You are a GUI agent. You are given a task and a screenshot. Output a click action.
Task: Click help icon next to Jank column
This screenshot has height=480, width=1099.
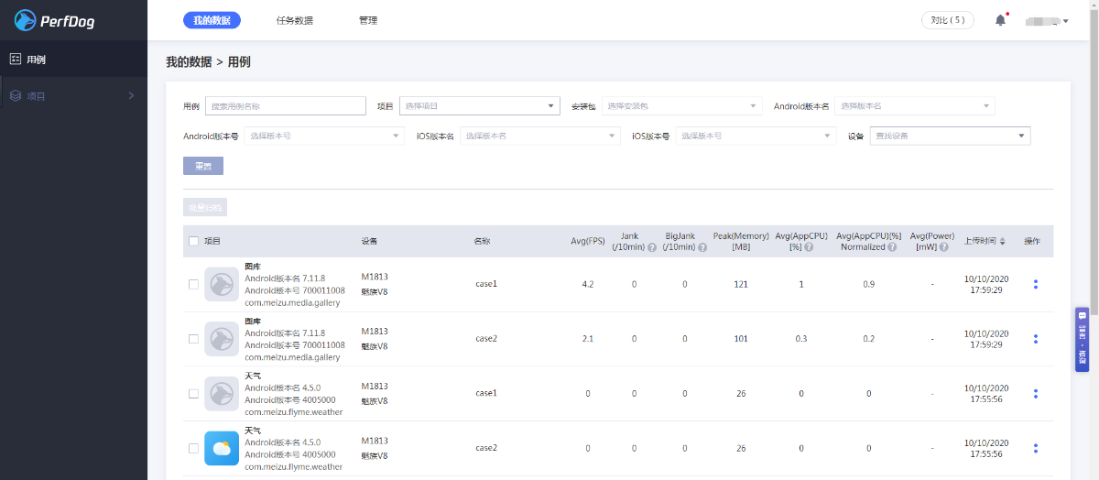(x=651, y=247)
